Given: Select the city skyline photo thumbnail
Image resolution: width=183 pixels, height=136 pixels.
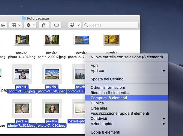Looking at the screenshot, I should (79, 74).
